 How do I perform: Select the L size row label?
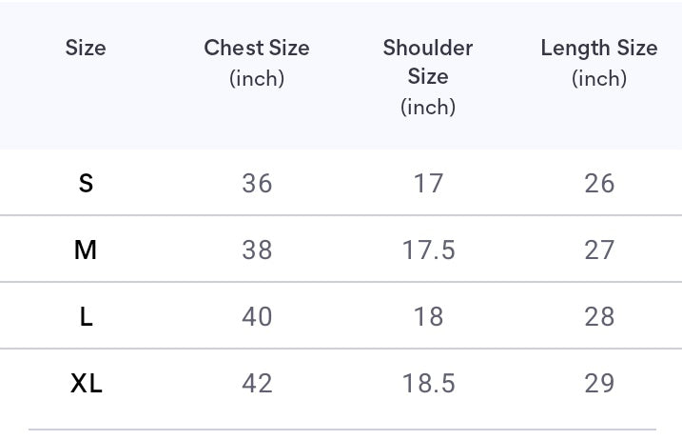click(x=86, y=316)
